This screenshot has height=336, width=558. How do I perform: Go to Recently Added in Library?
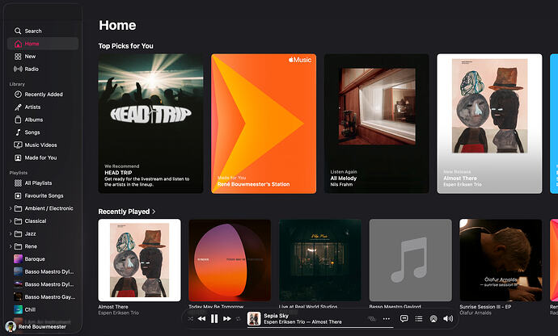click(43, 94)
